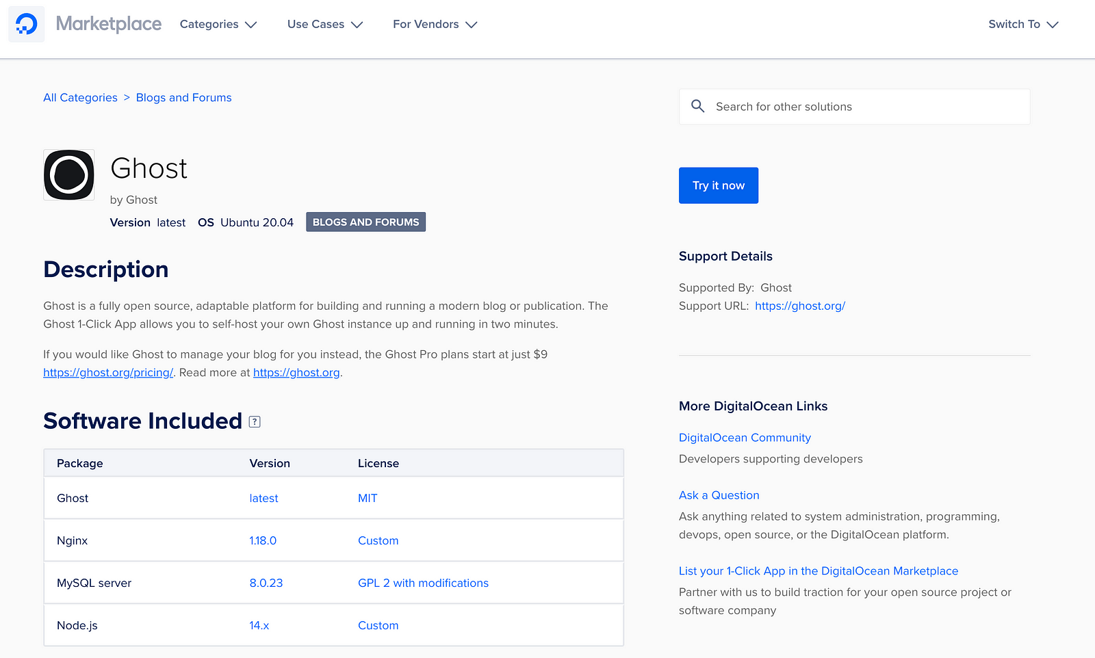Click the 'Description' heading
The image size is (1095, 658).
point(106,269)
